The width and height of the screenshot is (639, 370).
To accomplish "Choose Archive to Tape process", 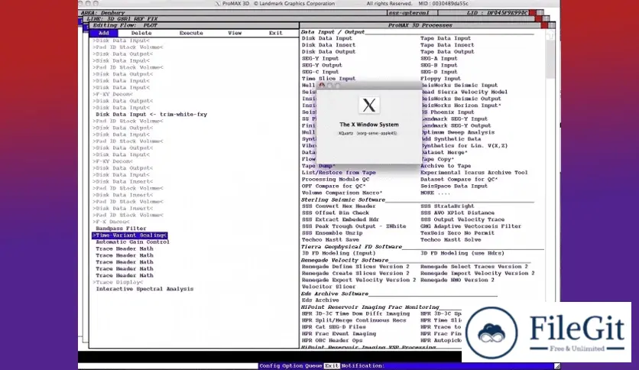I will (x=446, y=166).
